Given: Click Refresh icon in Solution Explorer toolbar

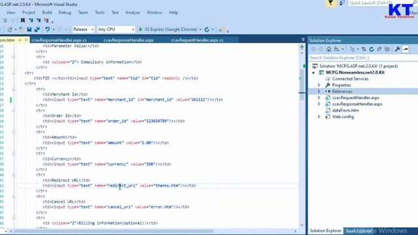Looking at the screenshot, I should click(x=372, y=49).
